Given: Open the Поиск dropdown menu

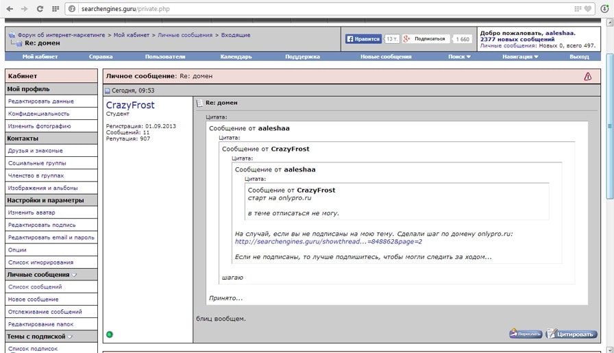Looking at the screenshot, I should [459, 57].
